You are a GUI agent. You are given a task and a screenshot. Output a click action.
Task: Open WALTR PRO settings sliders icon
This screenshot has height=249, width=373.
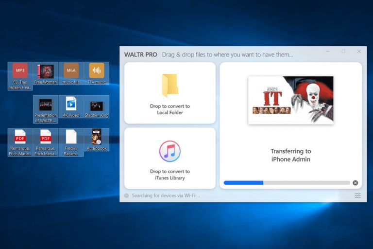point(357,196)
